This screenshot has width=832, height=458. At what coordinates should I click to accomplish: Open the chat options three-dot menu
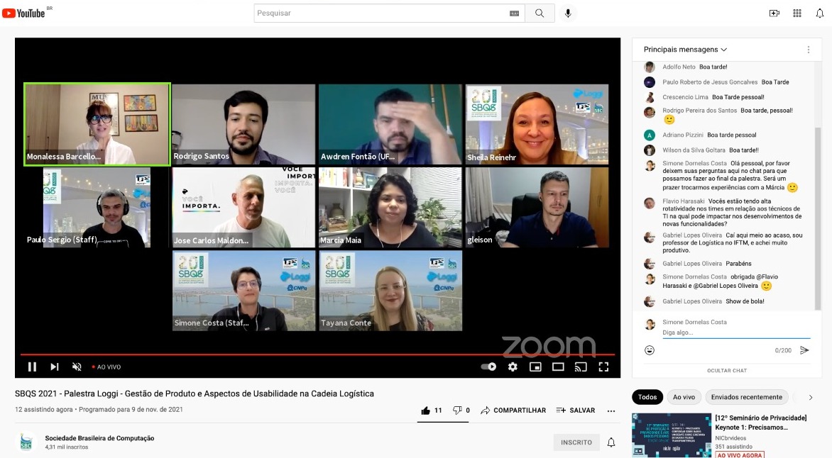click(x=808, y=50)
